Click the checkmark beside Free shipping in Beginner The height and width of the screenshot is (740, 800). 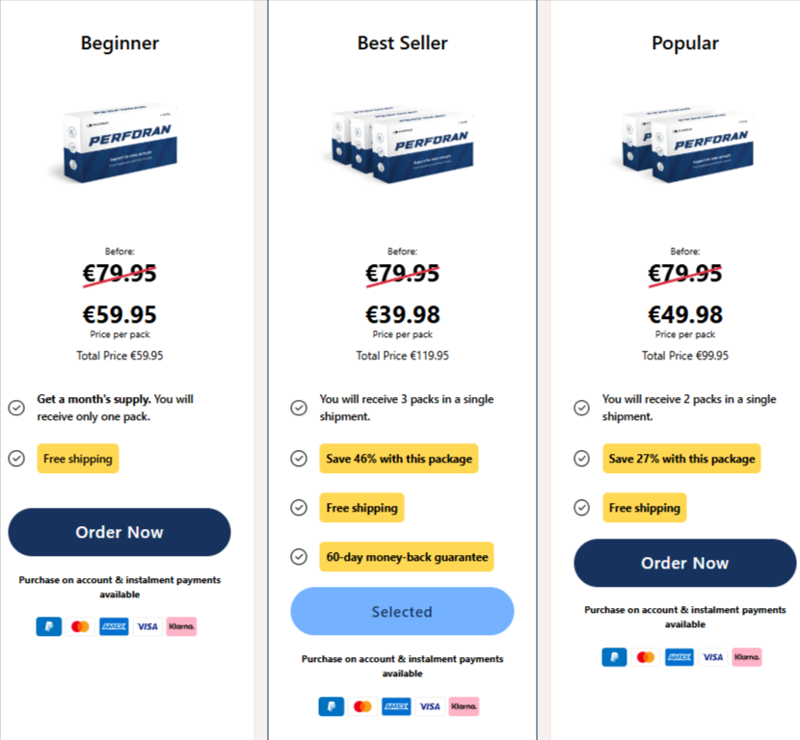pyautogui.click(x=16, y=459)
